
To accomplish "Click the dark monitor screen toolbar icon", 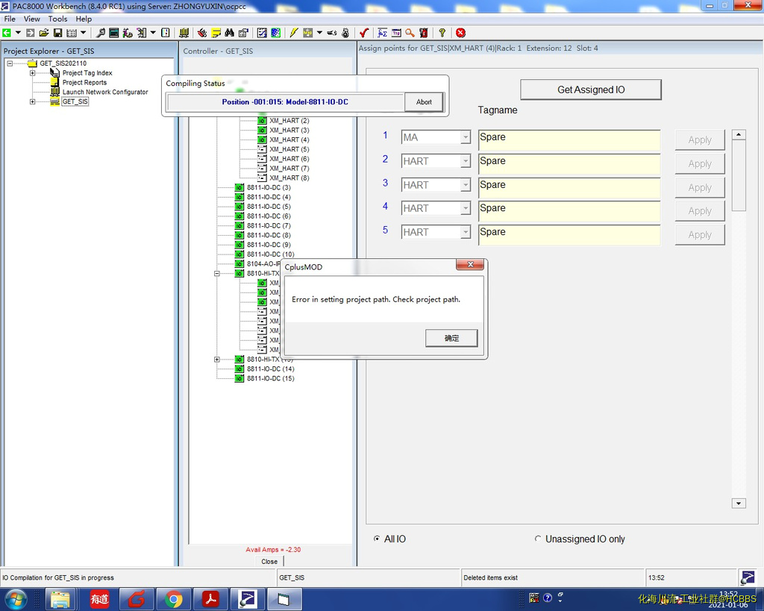I will point(113,33).
